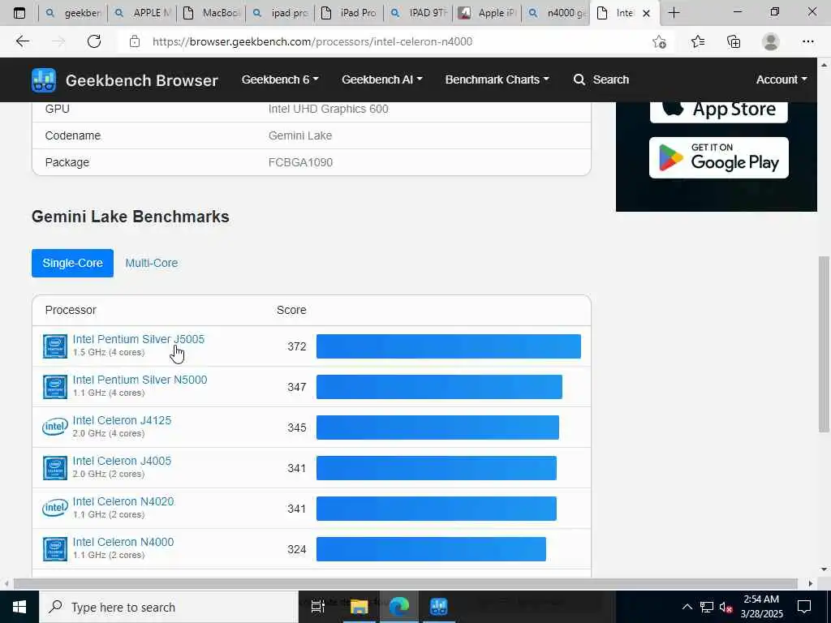Click the horizontal scrollbar thumb at bottom
Image resolution: width=831 pixels, height=623 pixels.
[x=406, y=584]
